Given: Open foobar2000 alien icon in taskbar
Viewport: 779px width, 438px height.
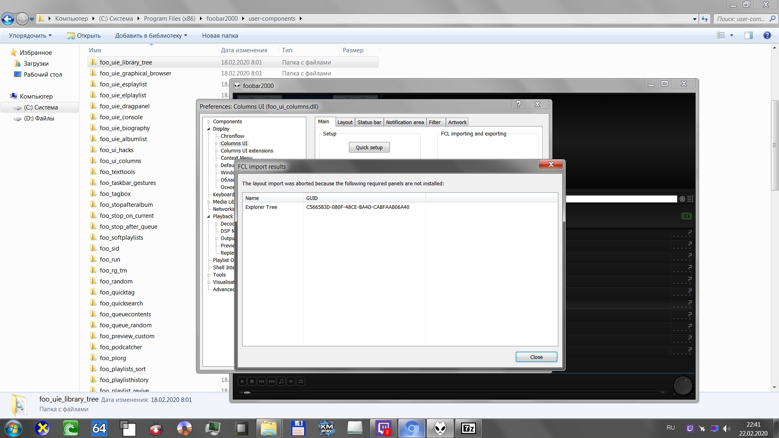Looking at the screenshot, I should [440, 428].
